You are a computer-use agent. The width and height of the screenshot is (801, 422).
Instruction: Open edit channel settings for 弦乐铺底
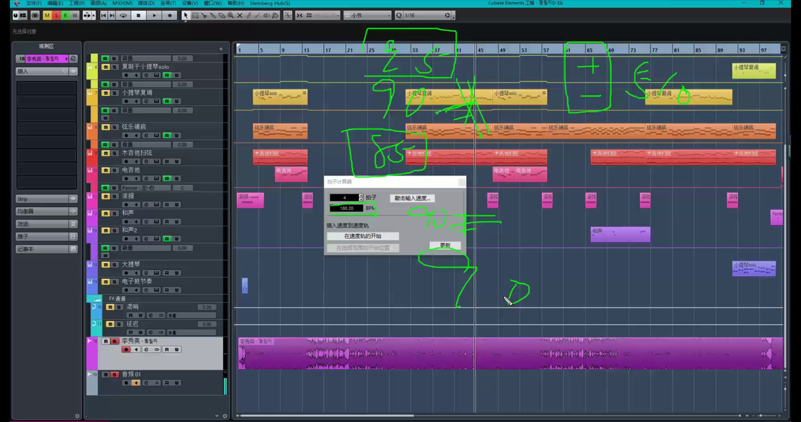click(x=146, y=136)
